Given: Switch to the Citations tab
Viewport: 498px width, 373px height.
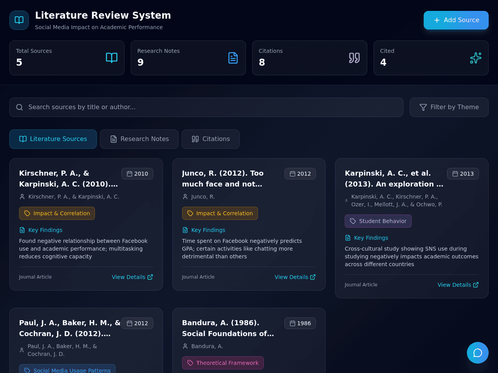Looking at the screenshot, I should pos(210,139).
